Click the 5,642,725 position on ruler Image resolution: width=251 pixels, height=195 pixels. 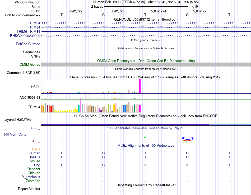pyautogui.click(x=201, y=11)
